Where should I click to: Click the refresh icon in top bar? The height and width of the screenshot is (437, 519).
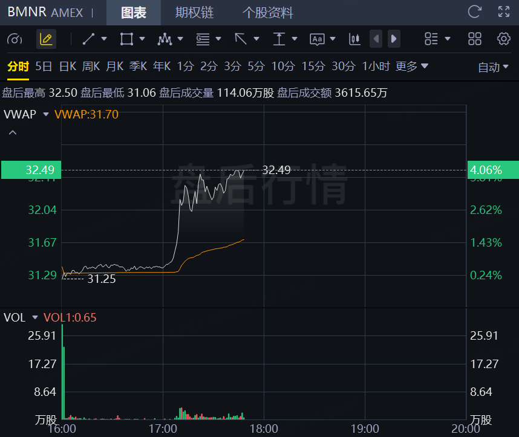click(475, 11)
